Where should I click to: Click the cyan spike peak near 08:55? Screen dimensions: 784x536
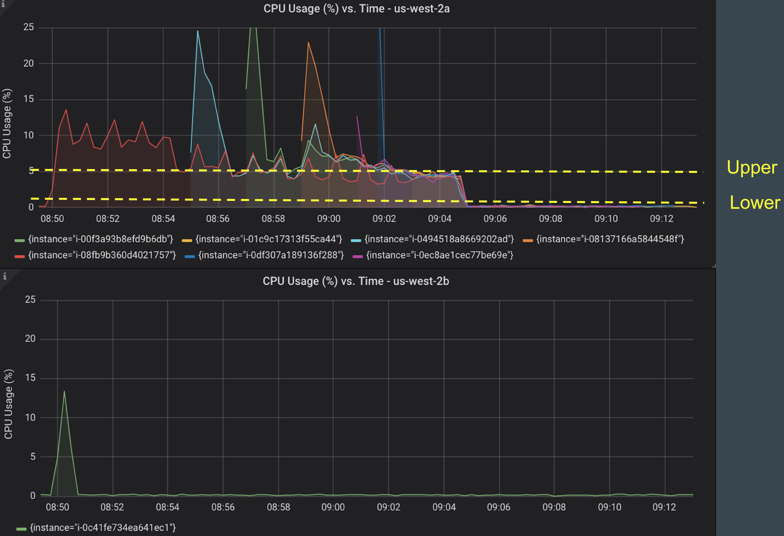(x=198, y=31)
